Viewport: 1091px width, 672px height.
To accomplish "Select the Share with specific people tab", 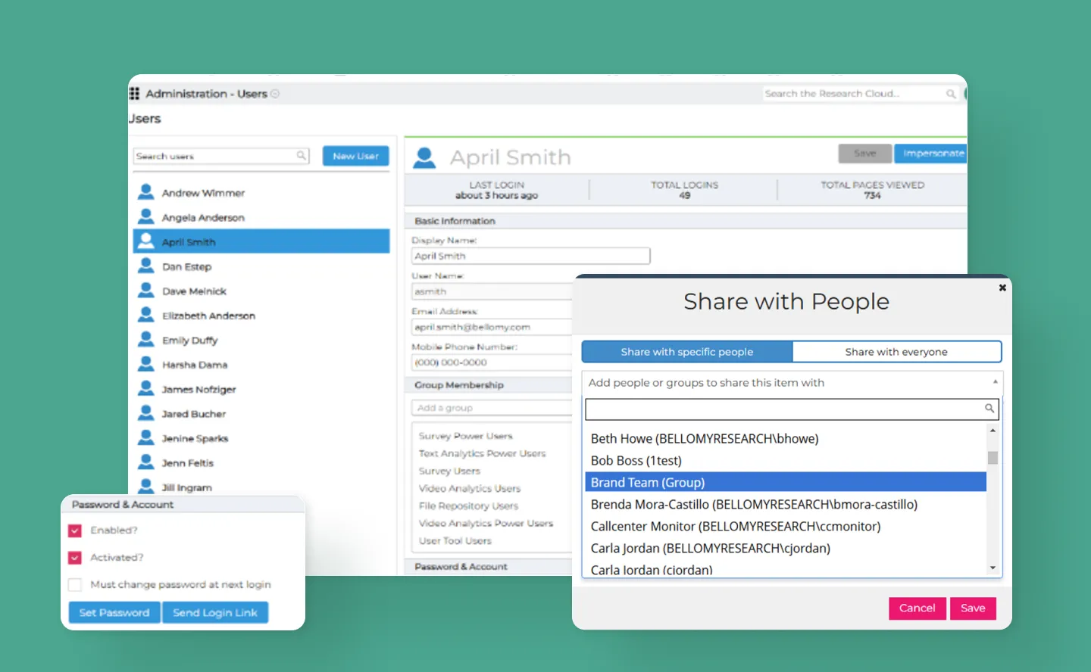I will [x=686, y=351].
